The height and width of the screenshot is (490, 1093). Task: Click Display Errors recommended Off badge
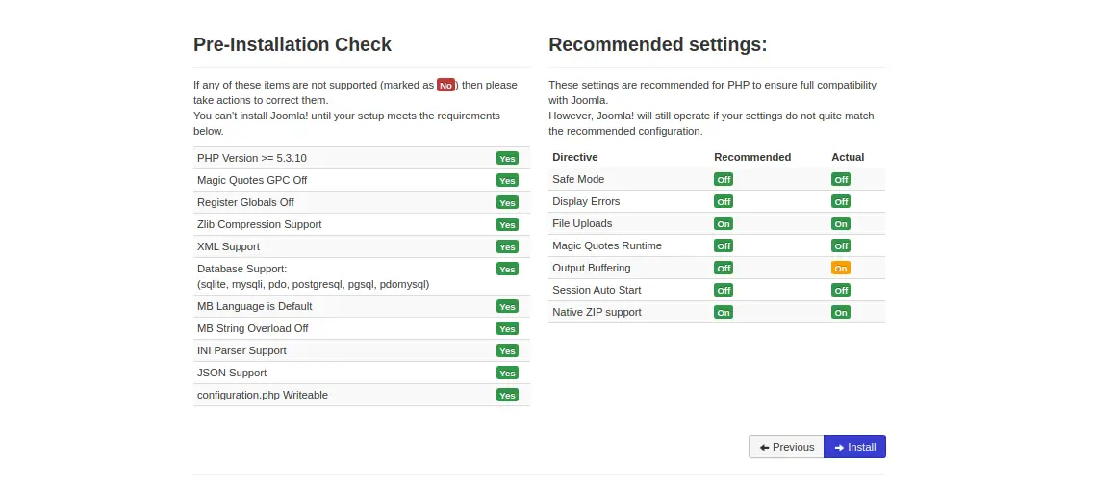724,201
